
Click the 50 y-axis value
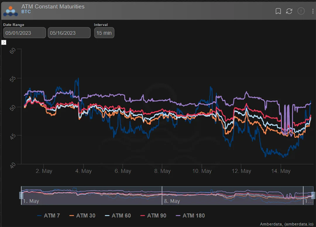[13, 108]
